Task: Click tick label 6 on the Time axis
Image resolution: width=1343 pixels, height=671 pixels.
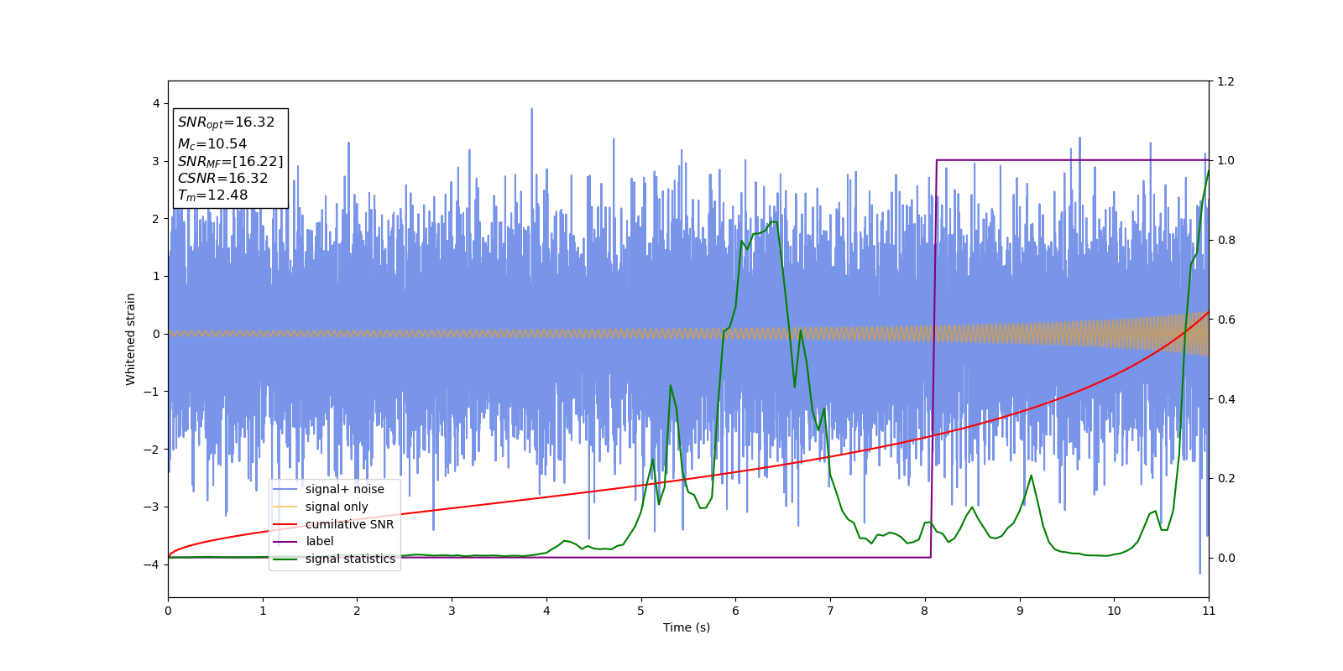Action: pos(735,611)
